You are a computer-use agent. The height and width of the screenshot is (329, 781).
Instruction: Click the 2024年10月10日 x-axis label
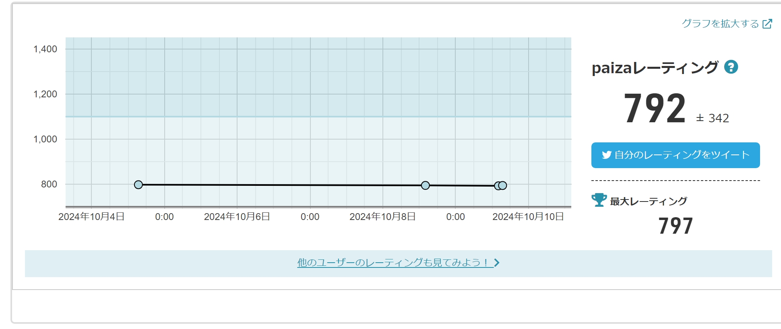point(528,217)
